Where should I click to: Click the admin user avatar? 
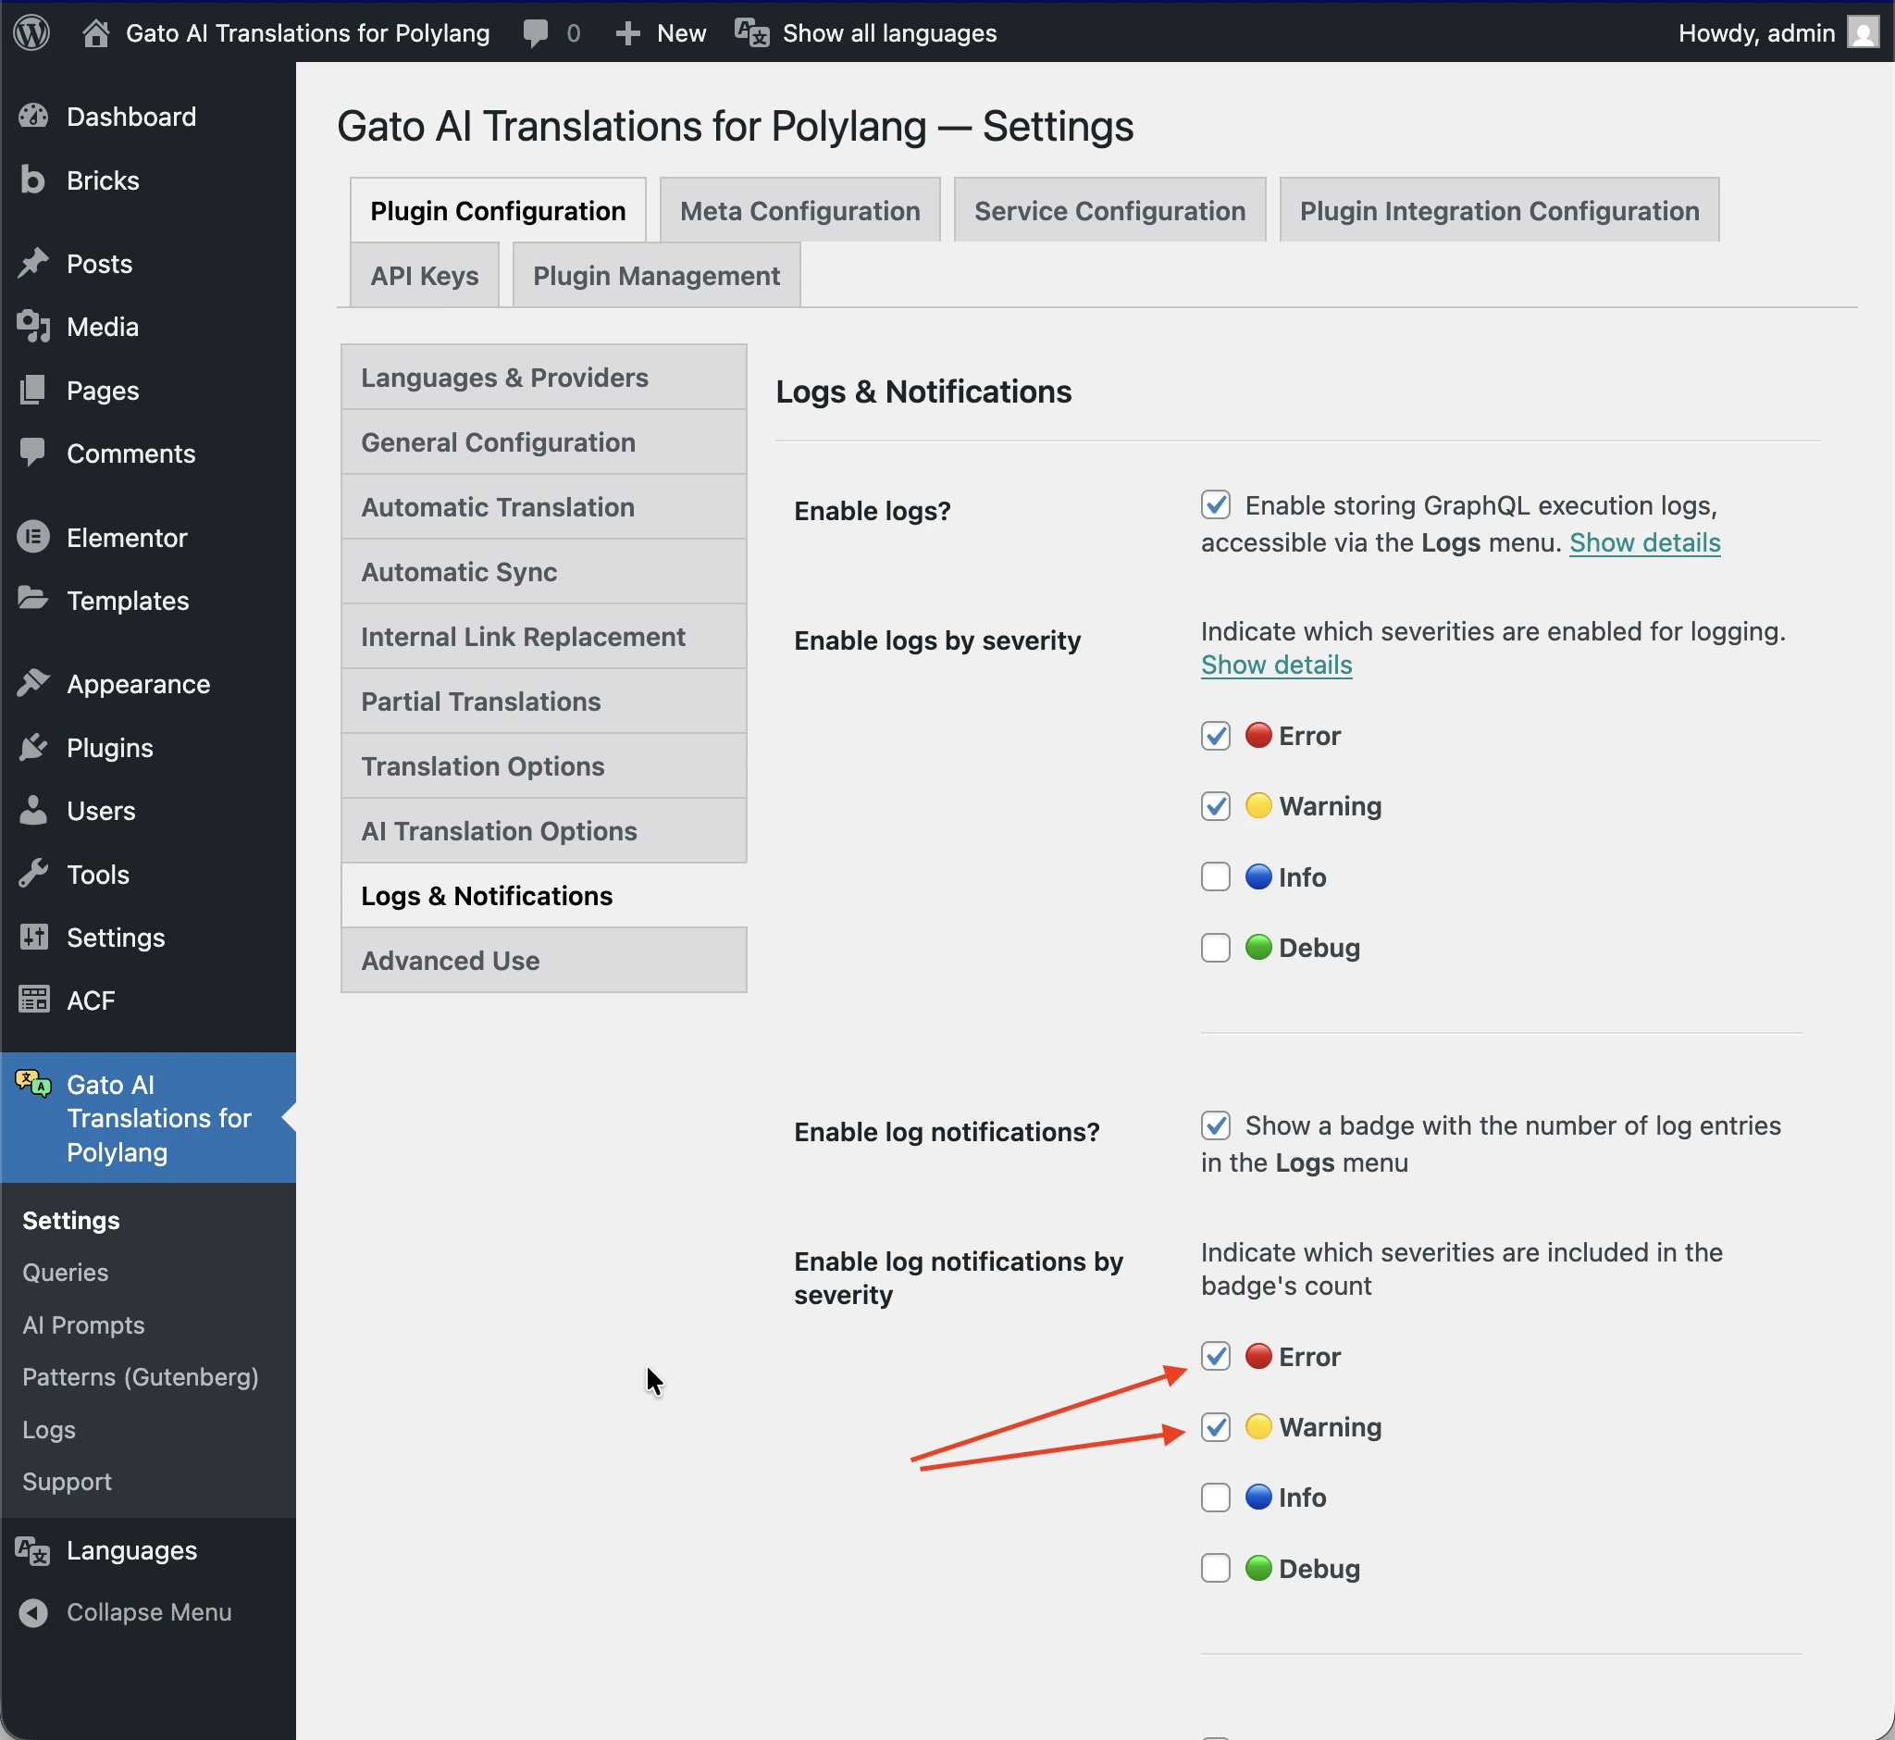1862,32
